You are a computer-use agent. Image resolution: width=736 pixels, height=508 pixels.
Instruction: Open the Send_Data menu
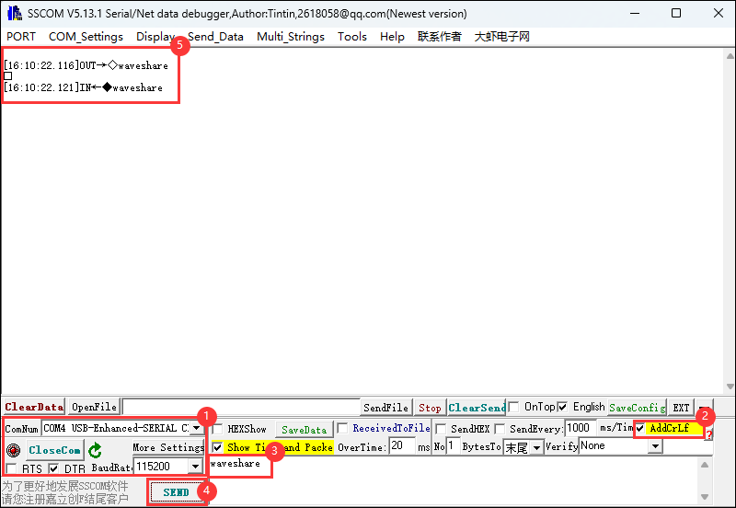(x=215, y=36)
